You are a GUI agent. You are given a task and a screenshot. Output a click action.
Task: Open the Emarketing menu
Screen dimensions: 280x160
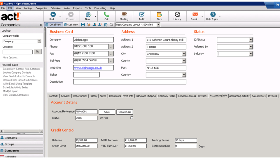pyautogui.click(x=100, y=8)
